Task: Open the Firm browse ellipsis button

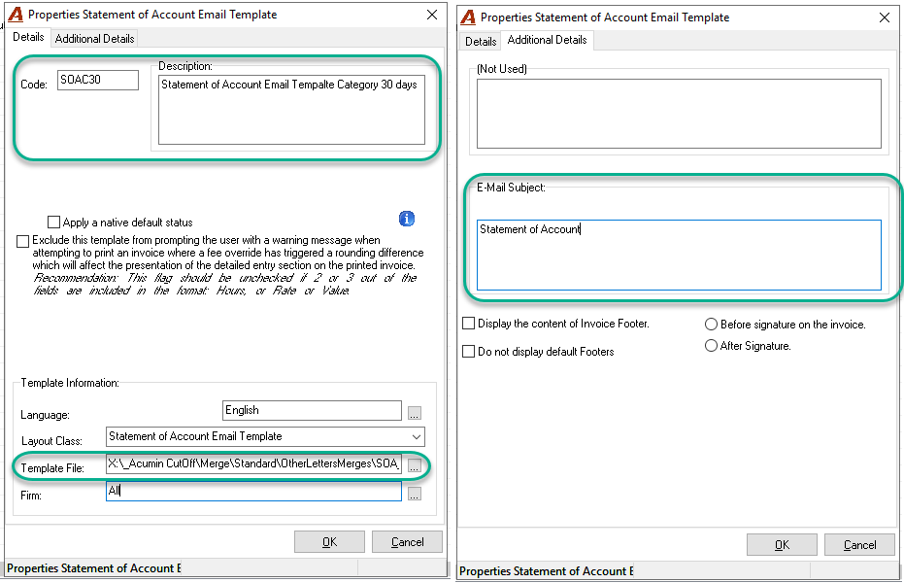Action: point(415,494)
